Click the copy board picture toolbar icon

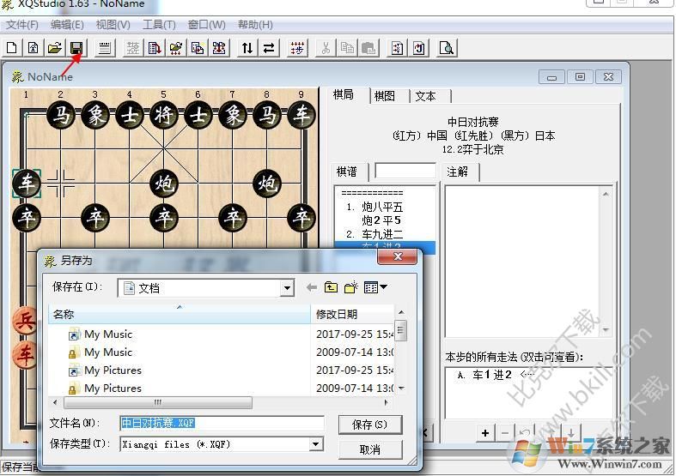click(198, 48)
